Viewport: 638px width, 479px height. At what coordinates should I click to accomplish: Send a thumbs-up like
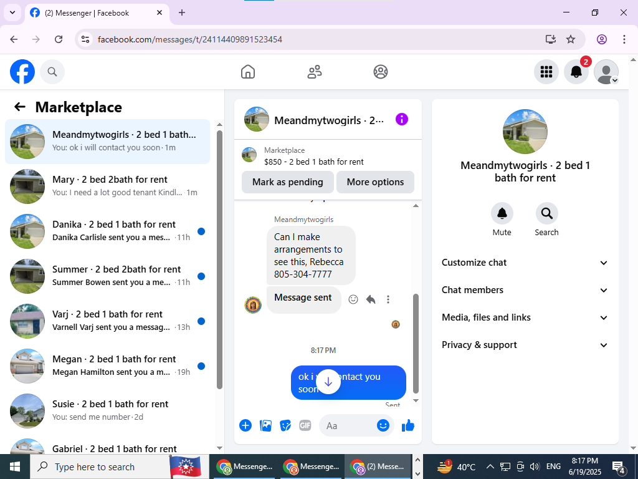407,425
